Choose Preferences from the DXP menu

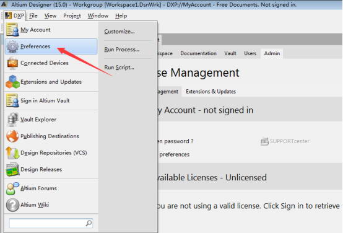[51, 46]
